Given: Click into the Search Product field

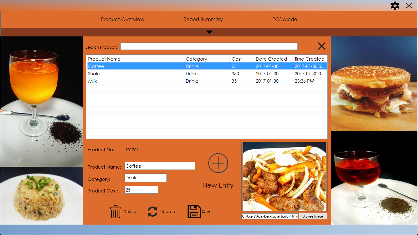Looking at the screenshot, I should (x=209, y=46).
